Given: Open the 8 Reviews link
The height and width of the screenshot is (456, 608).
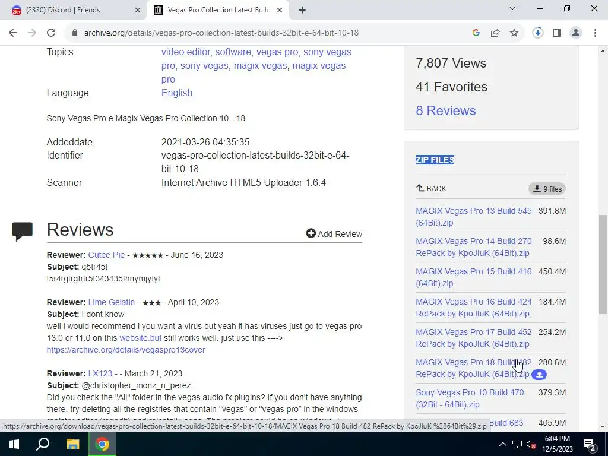Looking at the screenshot, I should [x=445, y=110].
